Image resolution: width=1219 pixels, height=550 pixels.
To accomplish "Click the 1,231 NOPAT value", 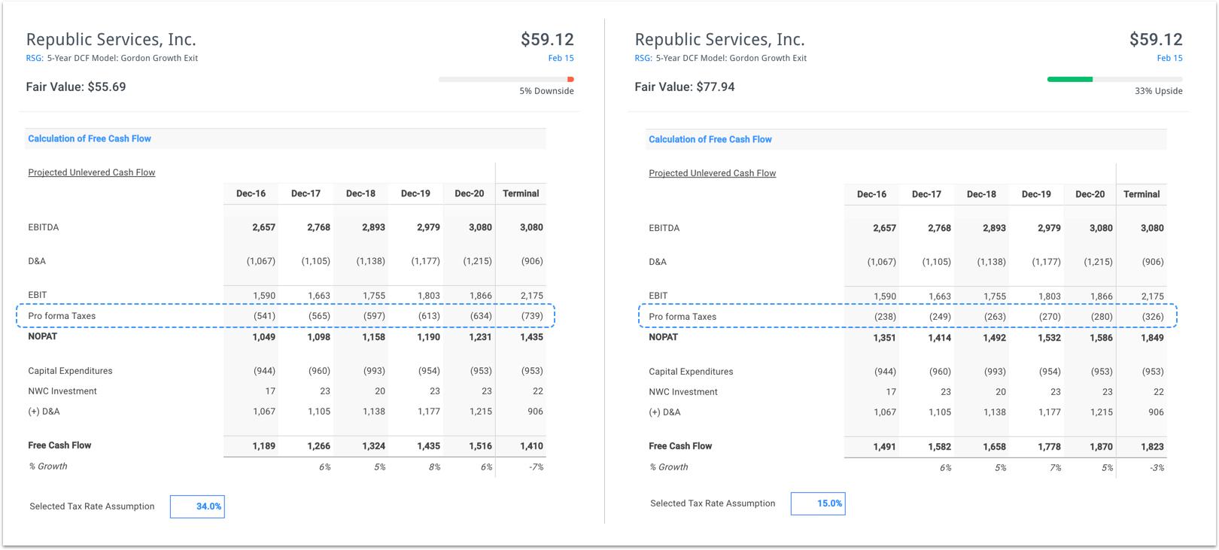I will click(x=481, y=337).
